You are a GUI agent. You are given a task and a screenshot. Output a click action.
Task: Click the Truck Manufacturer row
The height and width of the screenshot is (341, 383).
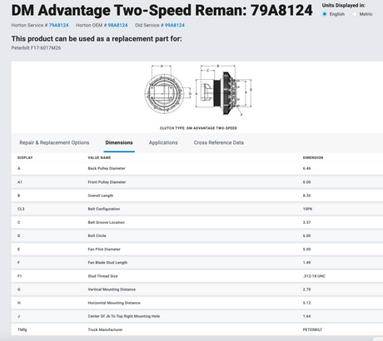pos(197,329)
